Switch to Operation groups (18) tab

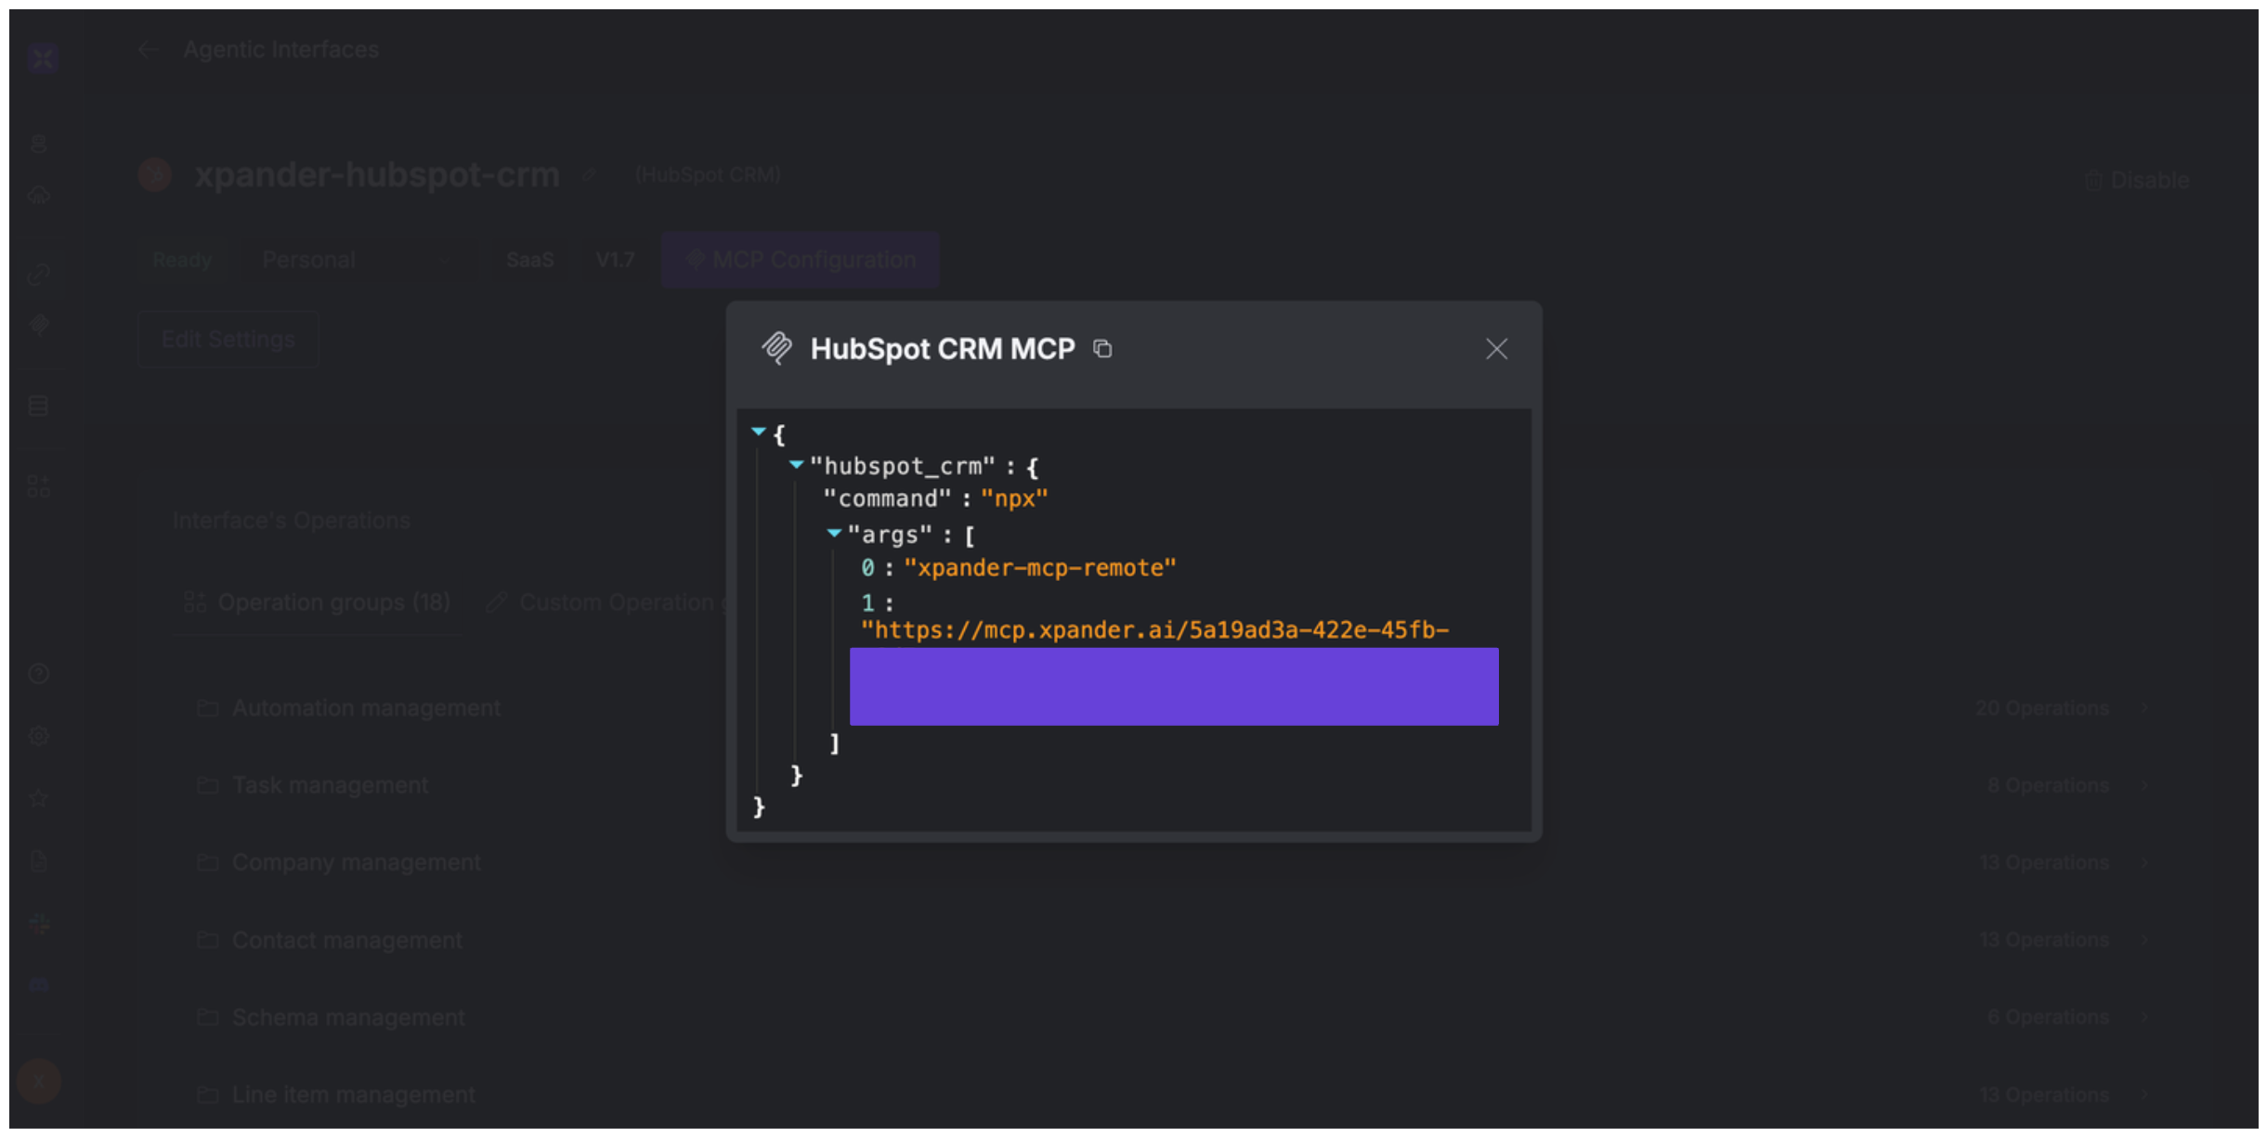tap(318, 602)
